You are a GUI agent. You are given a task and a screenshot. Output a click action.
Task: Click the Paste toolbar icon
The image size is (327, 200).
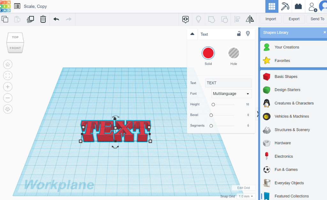coord(17,19)
